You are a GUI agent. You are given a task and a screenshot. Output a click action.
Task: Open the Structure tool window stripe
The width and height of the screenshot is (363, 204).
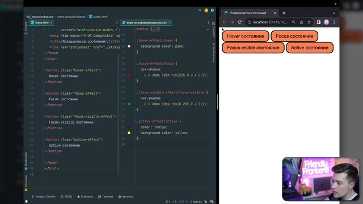tap(26, 182)
